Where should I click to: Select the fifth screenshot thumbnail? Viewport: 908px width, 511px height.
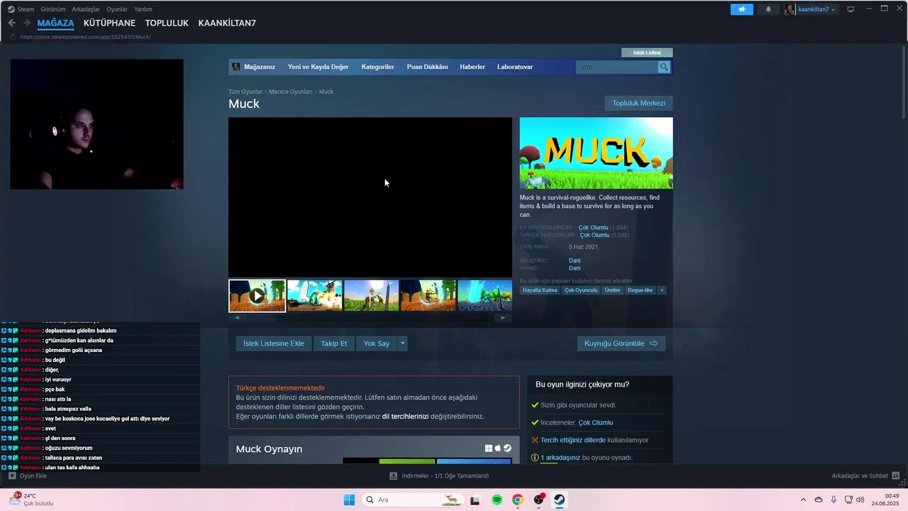[485, 295]
